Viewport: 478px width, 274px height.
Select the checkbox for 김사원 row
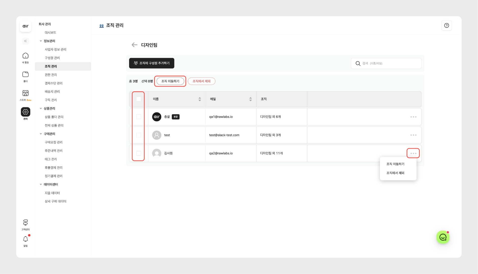(x=138, y=153)
